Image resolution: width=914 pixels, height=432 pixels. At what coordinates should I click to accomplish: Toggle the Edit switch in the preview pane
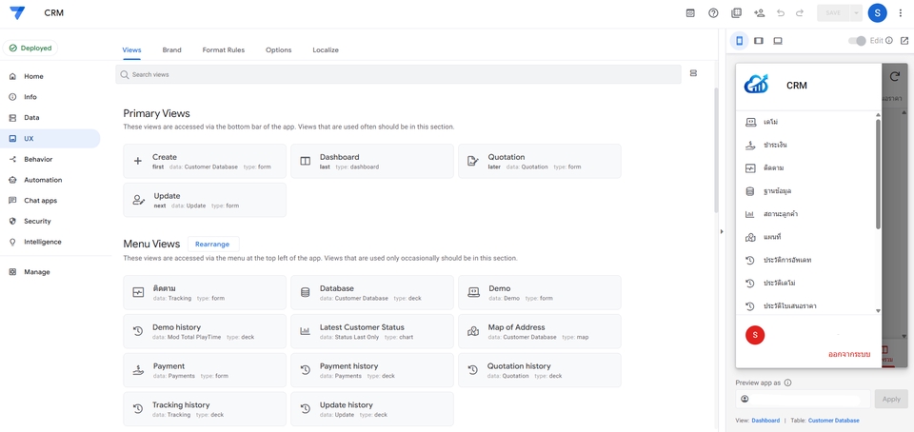click(x=857, y=41)
